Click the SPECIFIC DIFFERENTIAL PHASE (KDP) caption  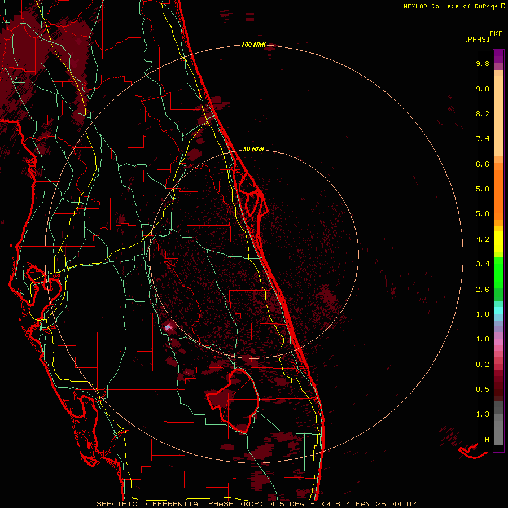(x=181, y=504)
